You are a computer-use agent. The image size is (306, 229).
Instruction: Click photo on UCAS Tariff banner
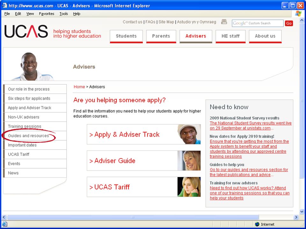click(189, 187)
